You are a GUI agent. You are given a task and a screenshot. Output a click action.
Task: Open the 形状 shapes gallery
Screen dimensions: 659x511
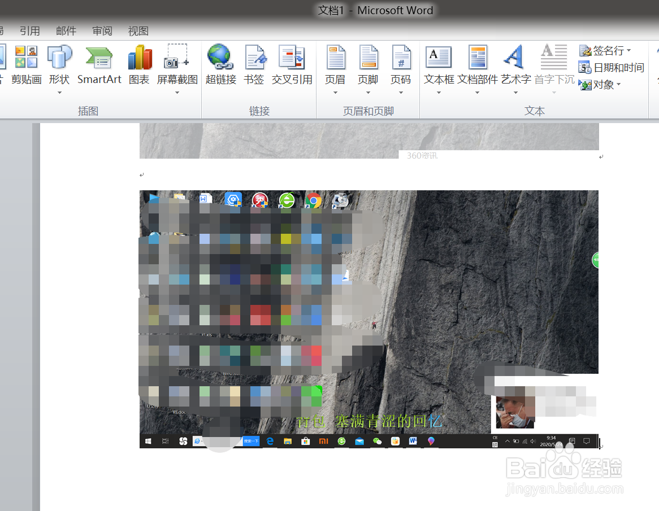point(59,69)
